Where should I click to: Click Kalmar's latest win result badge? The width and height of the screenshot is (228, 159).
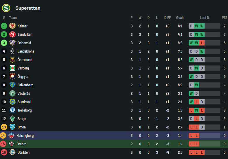point(202,26)
